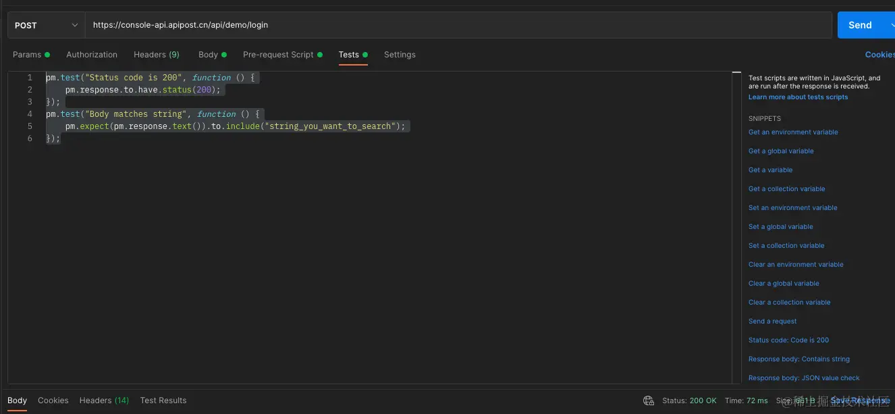Click code line 1 in the test editor

[x=153, y=78]
